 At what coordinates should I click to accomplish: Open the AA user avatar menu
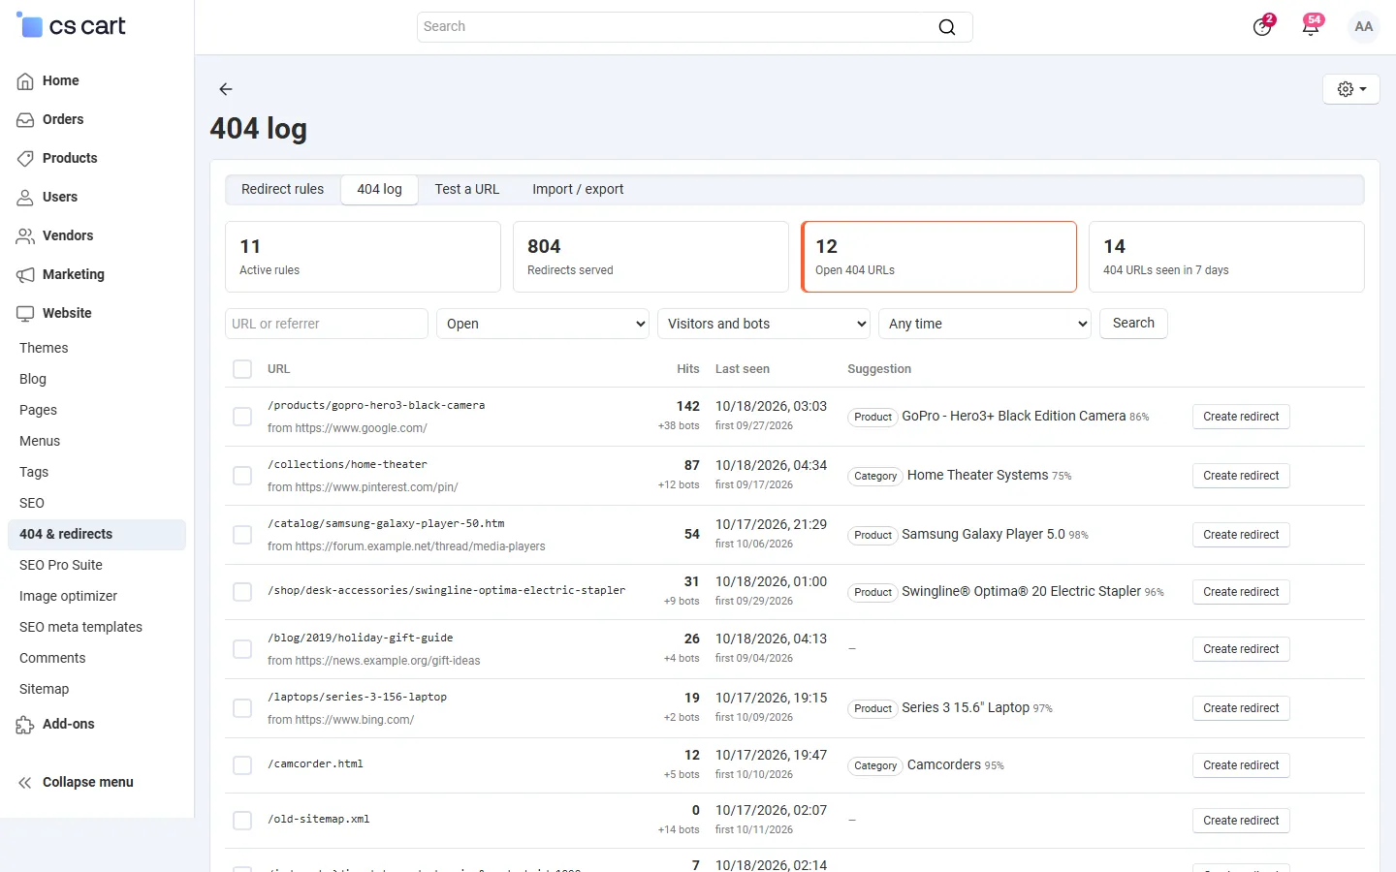click(x=1364, y=27)
